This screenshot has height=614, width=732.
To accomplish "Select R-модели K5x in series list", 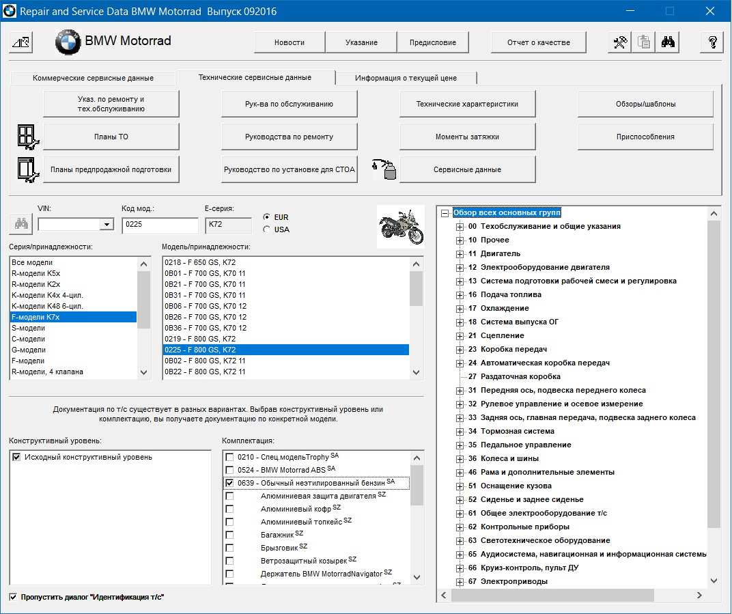I will [x=73, y=273].
